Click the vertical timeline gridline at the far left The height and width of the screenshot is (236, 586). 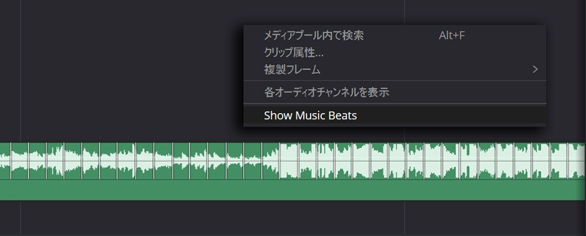pyautogui.click(x=21, y=69)
